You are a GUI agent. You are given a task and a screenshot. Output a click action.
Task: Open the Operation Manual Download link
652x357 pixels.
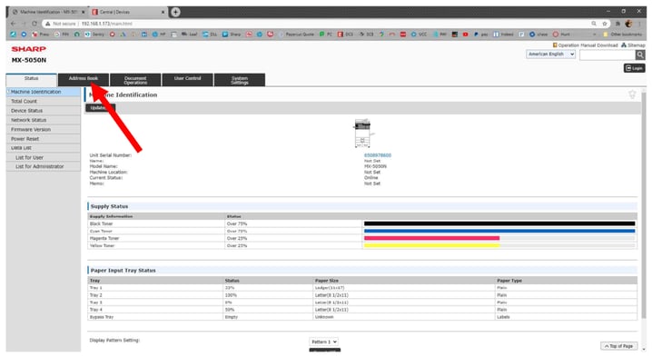pos(585,45)
